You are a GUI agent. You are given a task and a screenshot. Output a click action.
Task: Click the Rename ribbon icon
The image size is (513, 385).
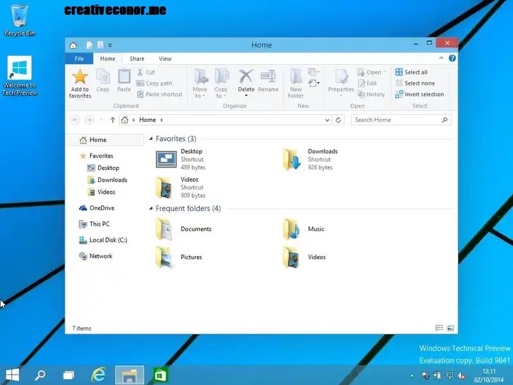pos(268,76)
